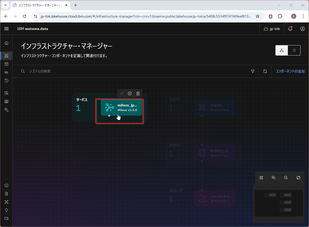Click the disabled associate arrow icon above milvus
The width and height of the screenshot is (309, 227).
coord(121,93)
